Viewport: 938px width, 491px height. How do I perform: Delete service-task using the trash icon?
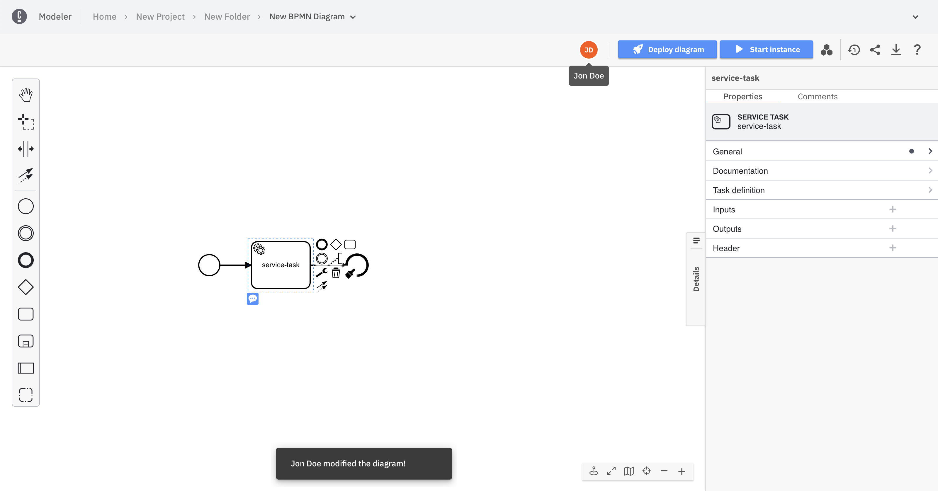[335, 273]
